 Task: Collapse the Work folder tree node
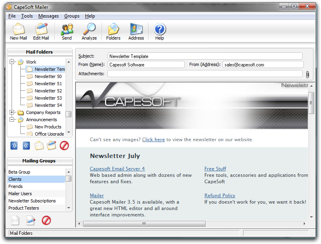pyautogui.click(x=12, y=62)
